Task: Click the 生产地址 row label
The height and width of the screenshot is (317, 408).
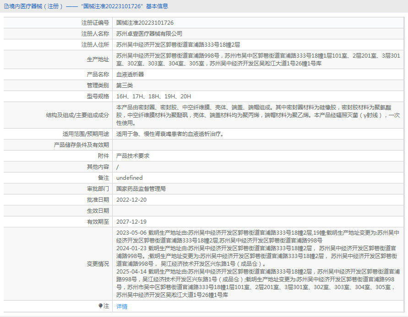Action: (98, 59)
